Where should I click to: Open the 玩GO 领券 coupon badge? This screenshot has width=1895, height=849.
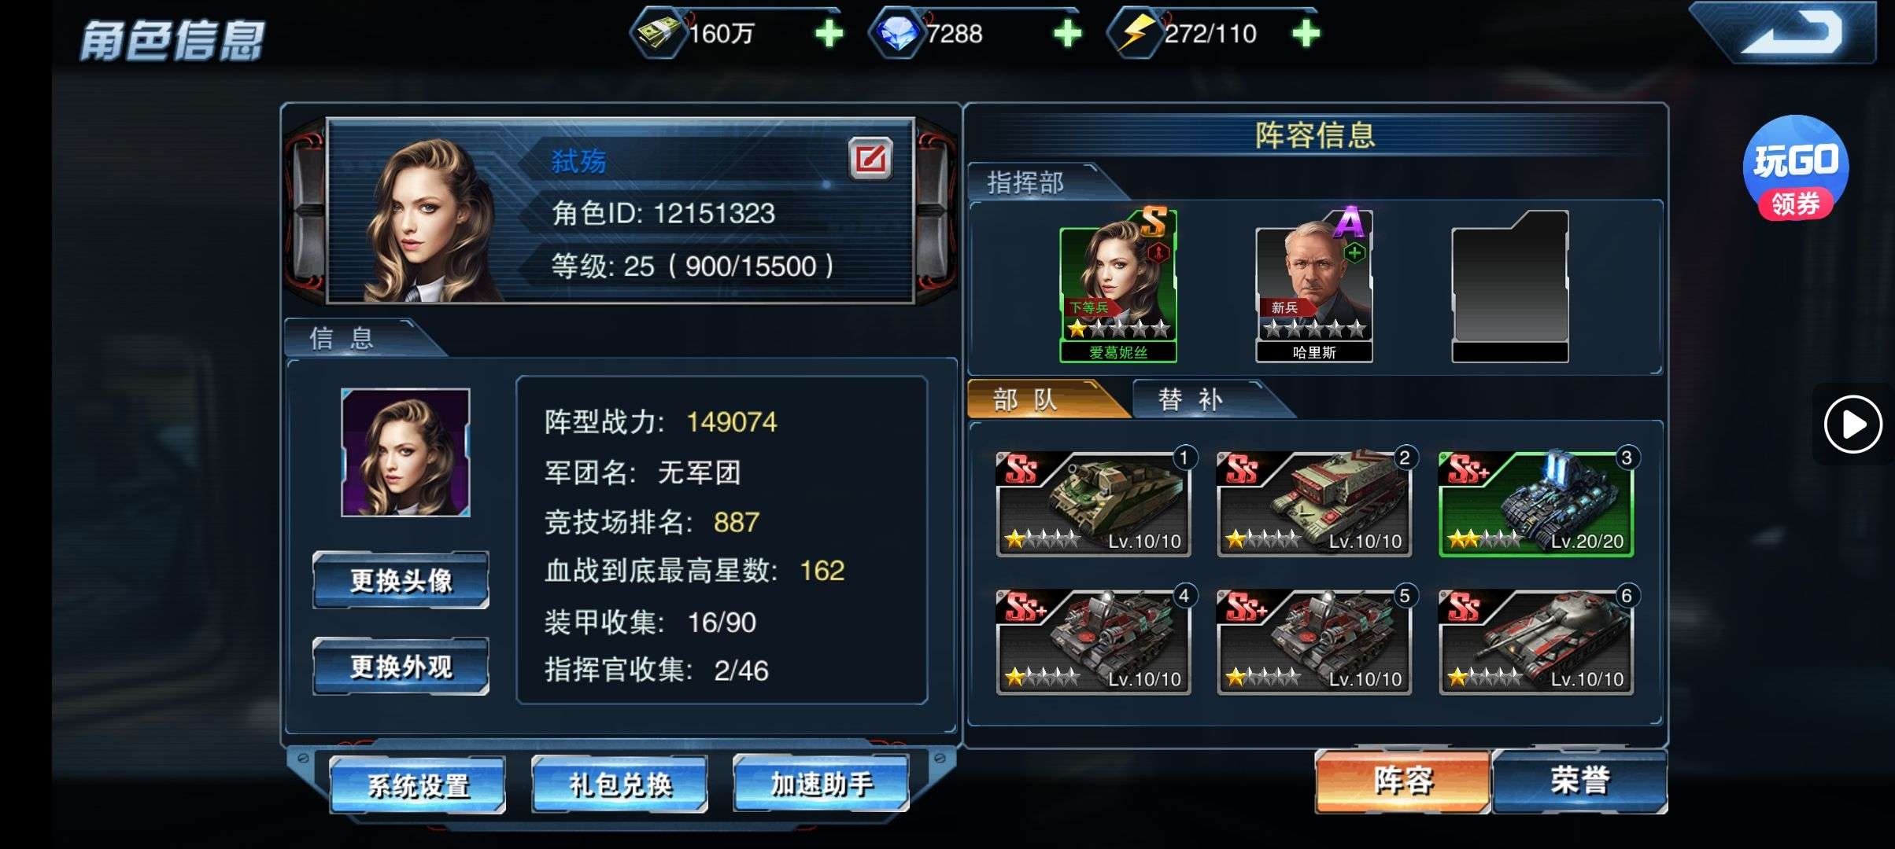(1795, 167)
